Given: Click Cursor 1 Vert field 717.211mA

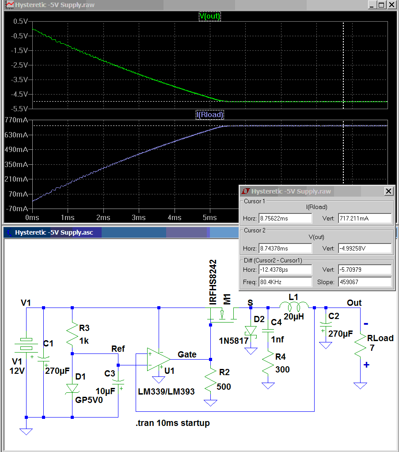Looking at the screenshot, I should coord(365,218).
